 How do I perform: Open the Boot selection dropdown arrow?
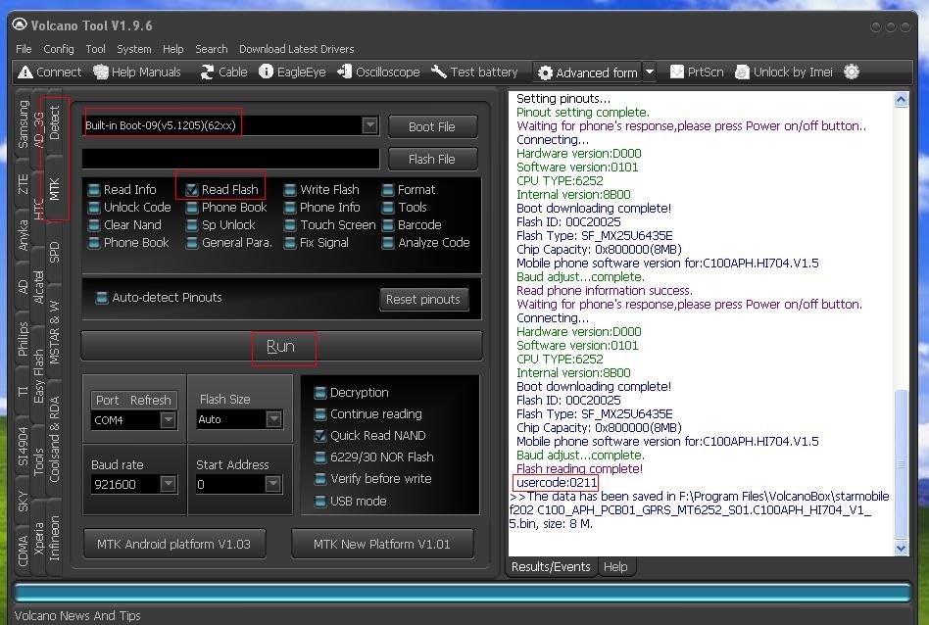pyautogui.click(x=369, y=125)
